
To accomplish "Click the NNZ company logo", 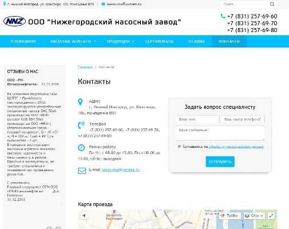I will [14, 21].
